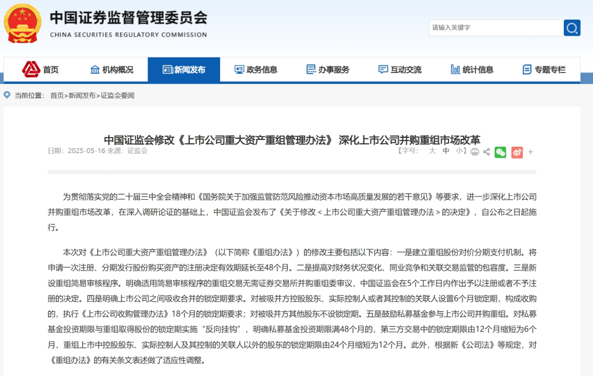
Task: Click the print page icon
Action: tap(475, 152)
